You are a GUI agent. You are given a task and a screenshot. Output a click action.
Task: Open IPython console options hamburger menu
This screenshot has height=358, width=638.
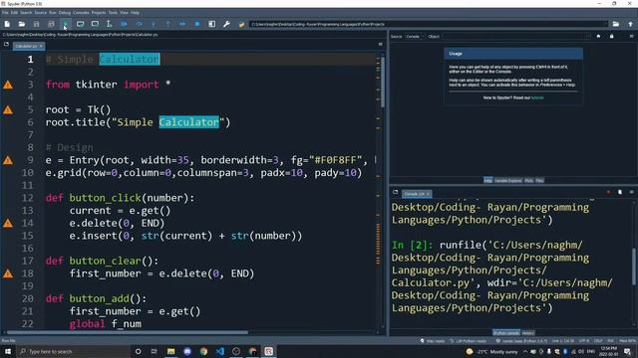(631, 192)
